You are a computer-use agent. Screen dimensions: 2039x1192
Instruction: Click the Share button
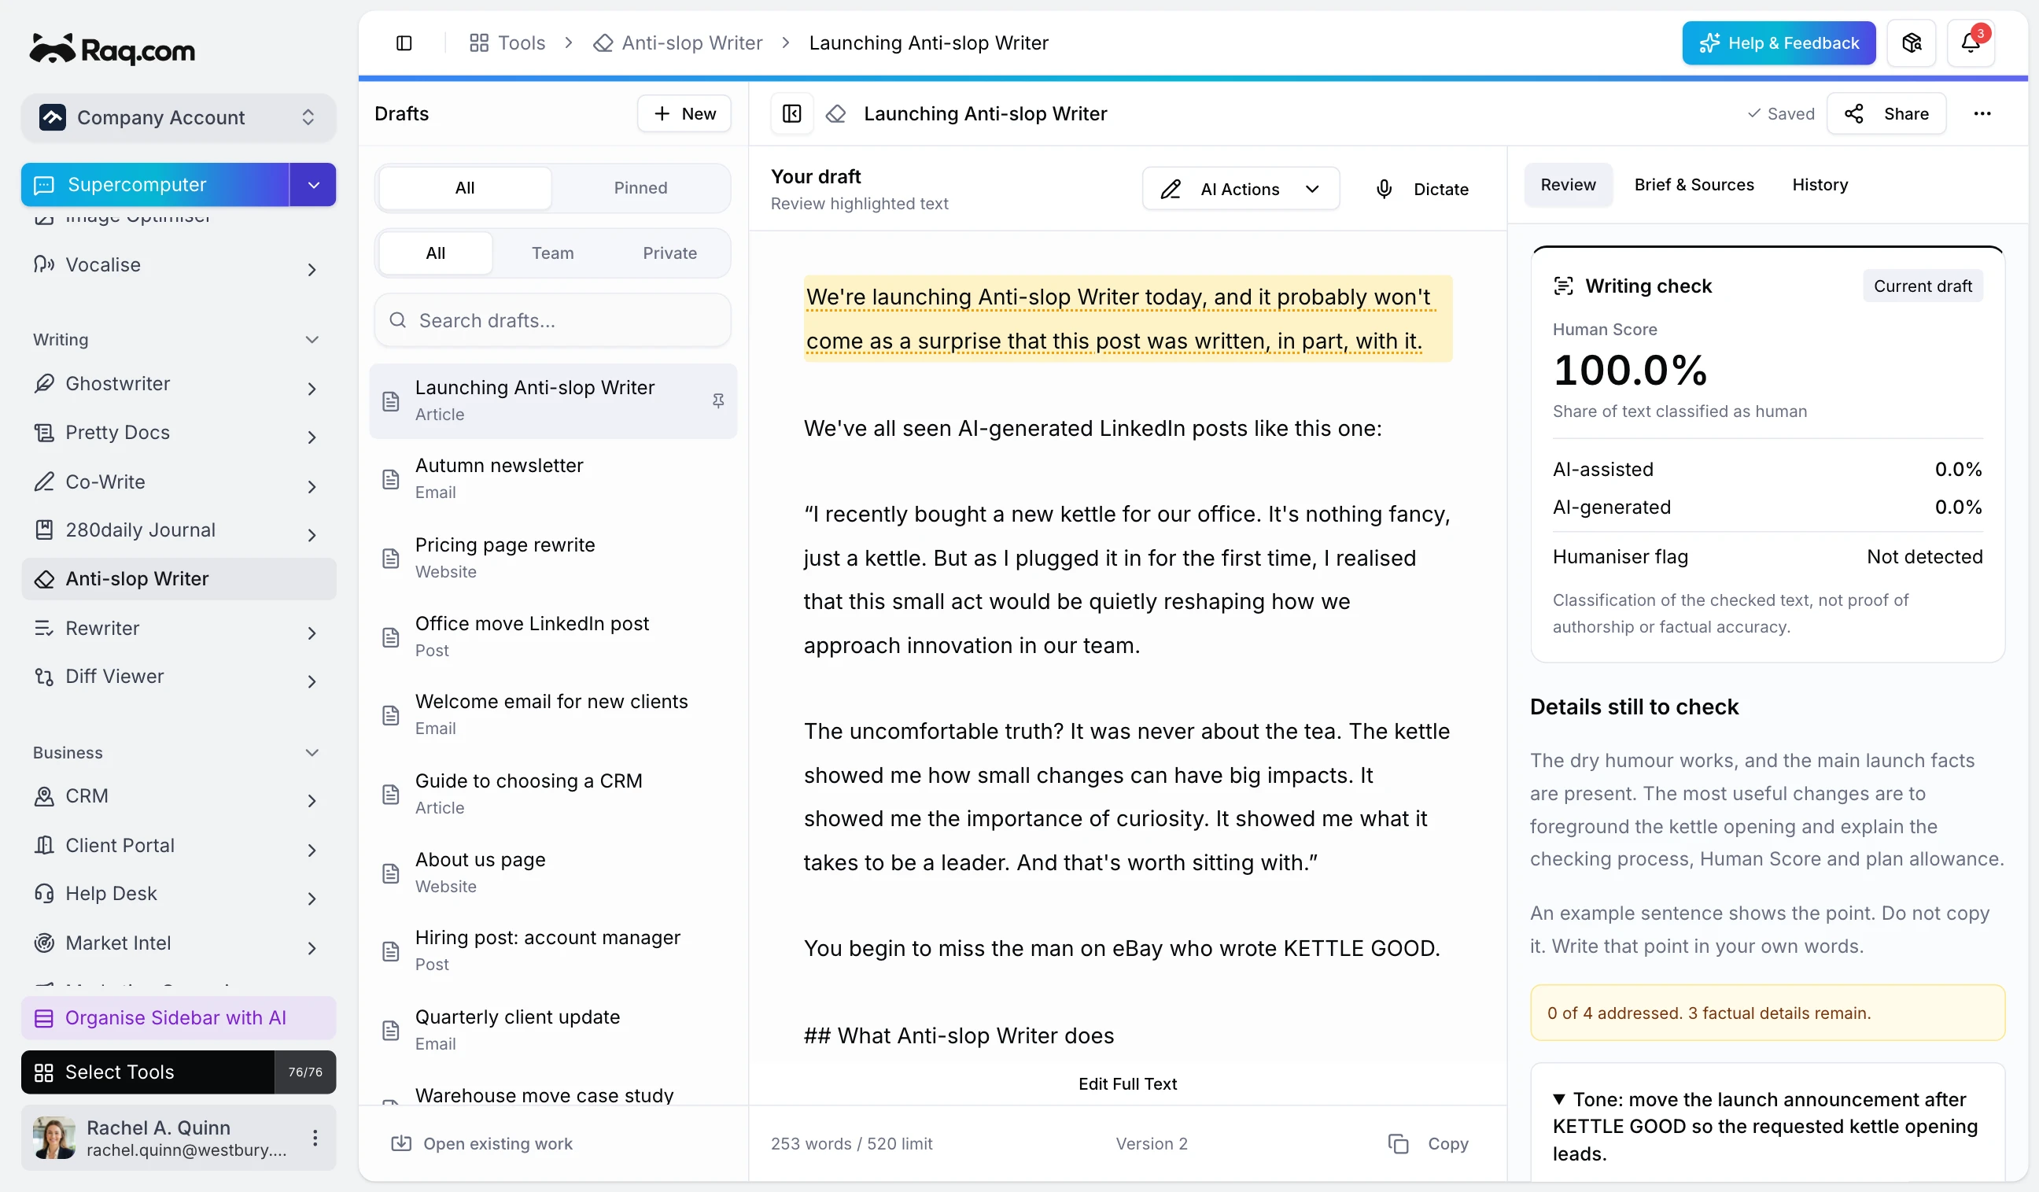(x=1886, y=113)
